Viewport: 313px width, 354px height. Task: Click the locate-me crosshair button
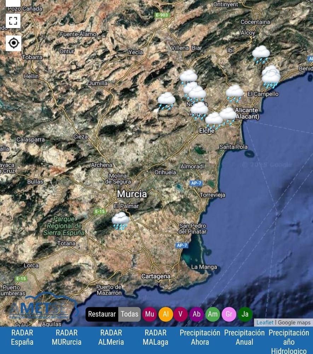(x=13, y=43)
